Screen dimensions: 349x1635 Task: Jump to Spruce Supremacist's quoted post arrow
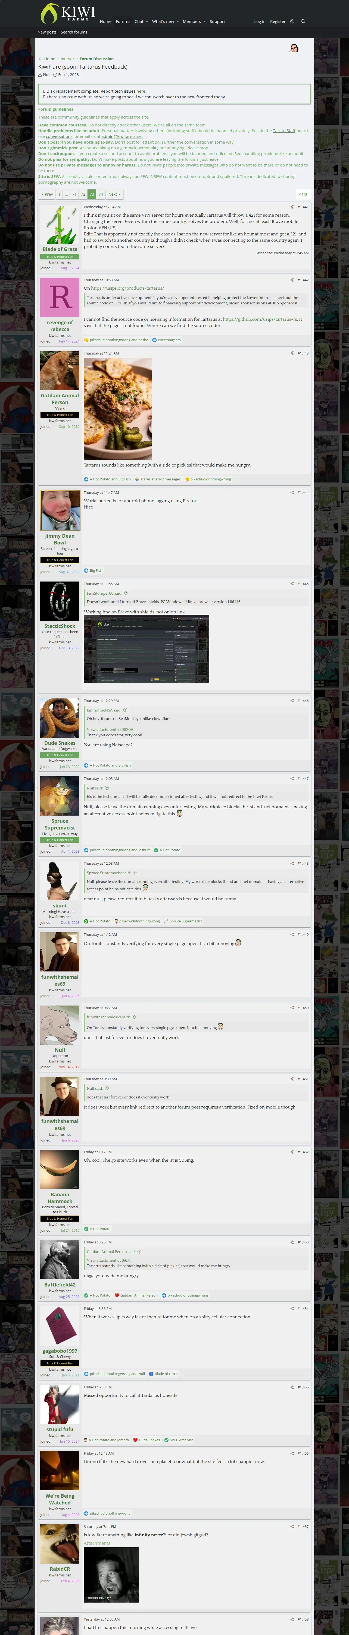(x=134, y=873)
